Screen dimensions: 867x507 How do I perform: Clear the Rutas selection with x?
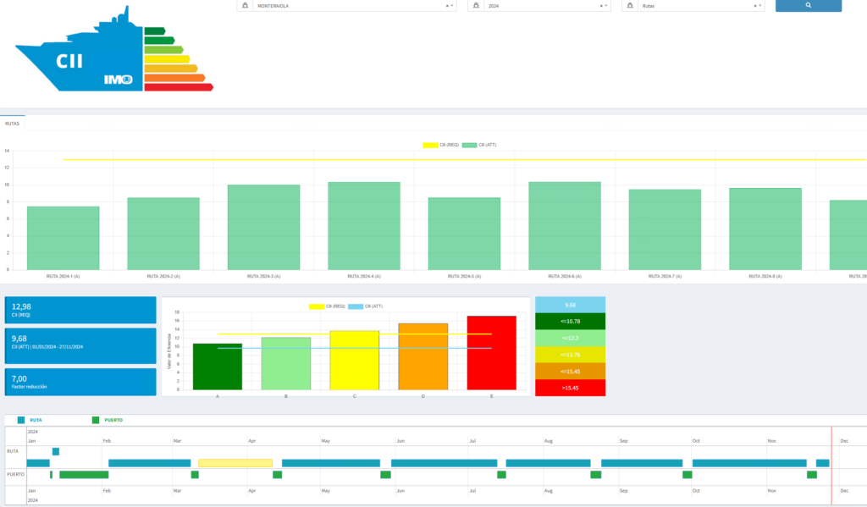pos(755,5)
